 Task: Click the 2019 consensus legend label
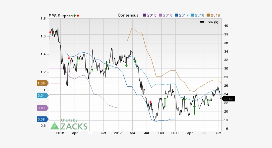pos(216,15)
